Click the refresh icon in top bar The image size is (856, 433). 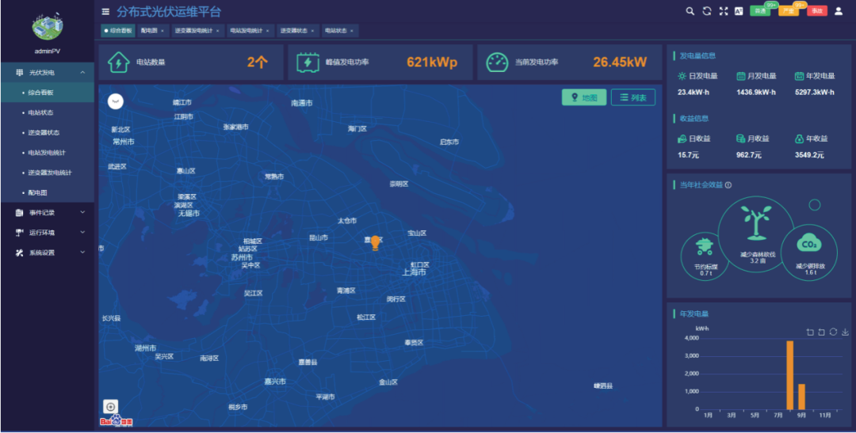(707, 11)
